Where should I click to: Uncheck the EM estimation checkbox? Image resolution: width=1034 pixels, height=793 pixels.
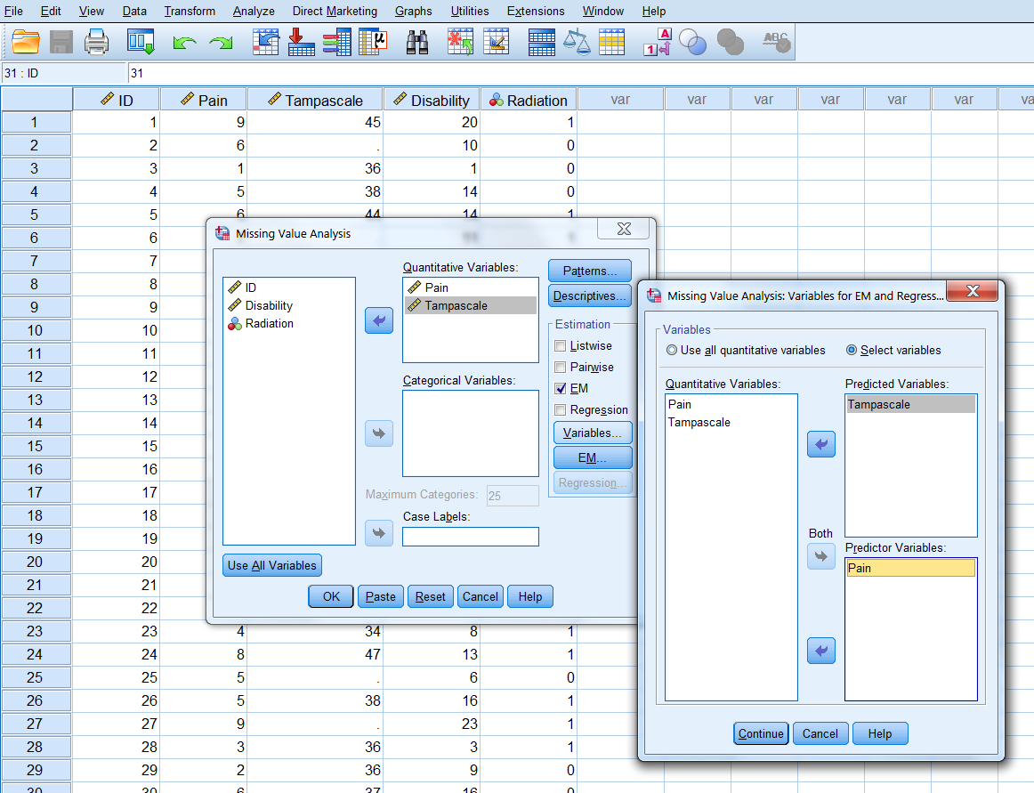point(560,389)
